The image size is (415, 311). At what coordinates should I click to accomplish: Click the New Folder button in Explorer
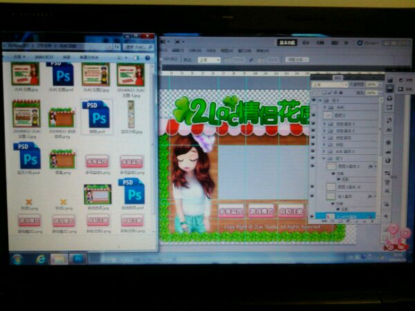coord(89,57)
